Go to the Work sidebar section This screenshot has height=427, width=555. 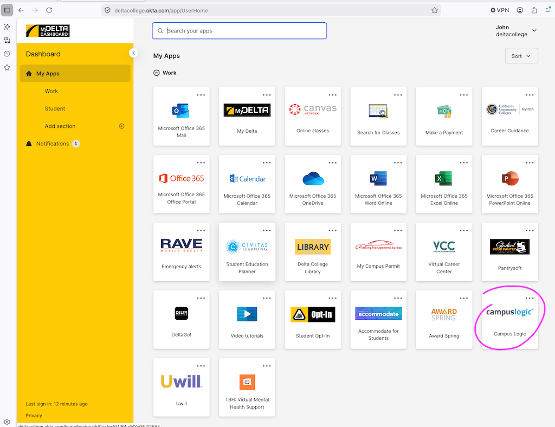click(x=51, y=91)
